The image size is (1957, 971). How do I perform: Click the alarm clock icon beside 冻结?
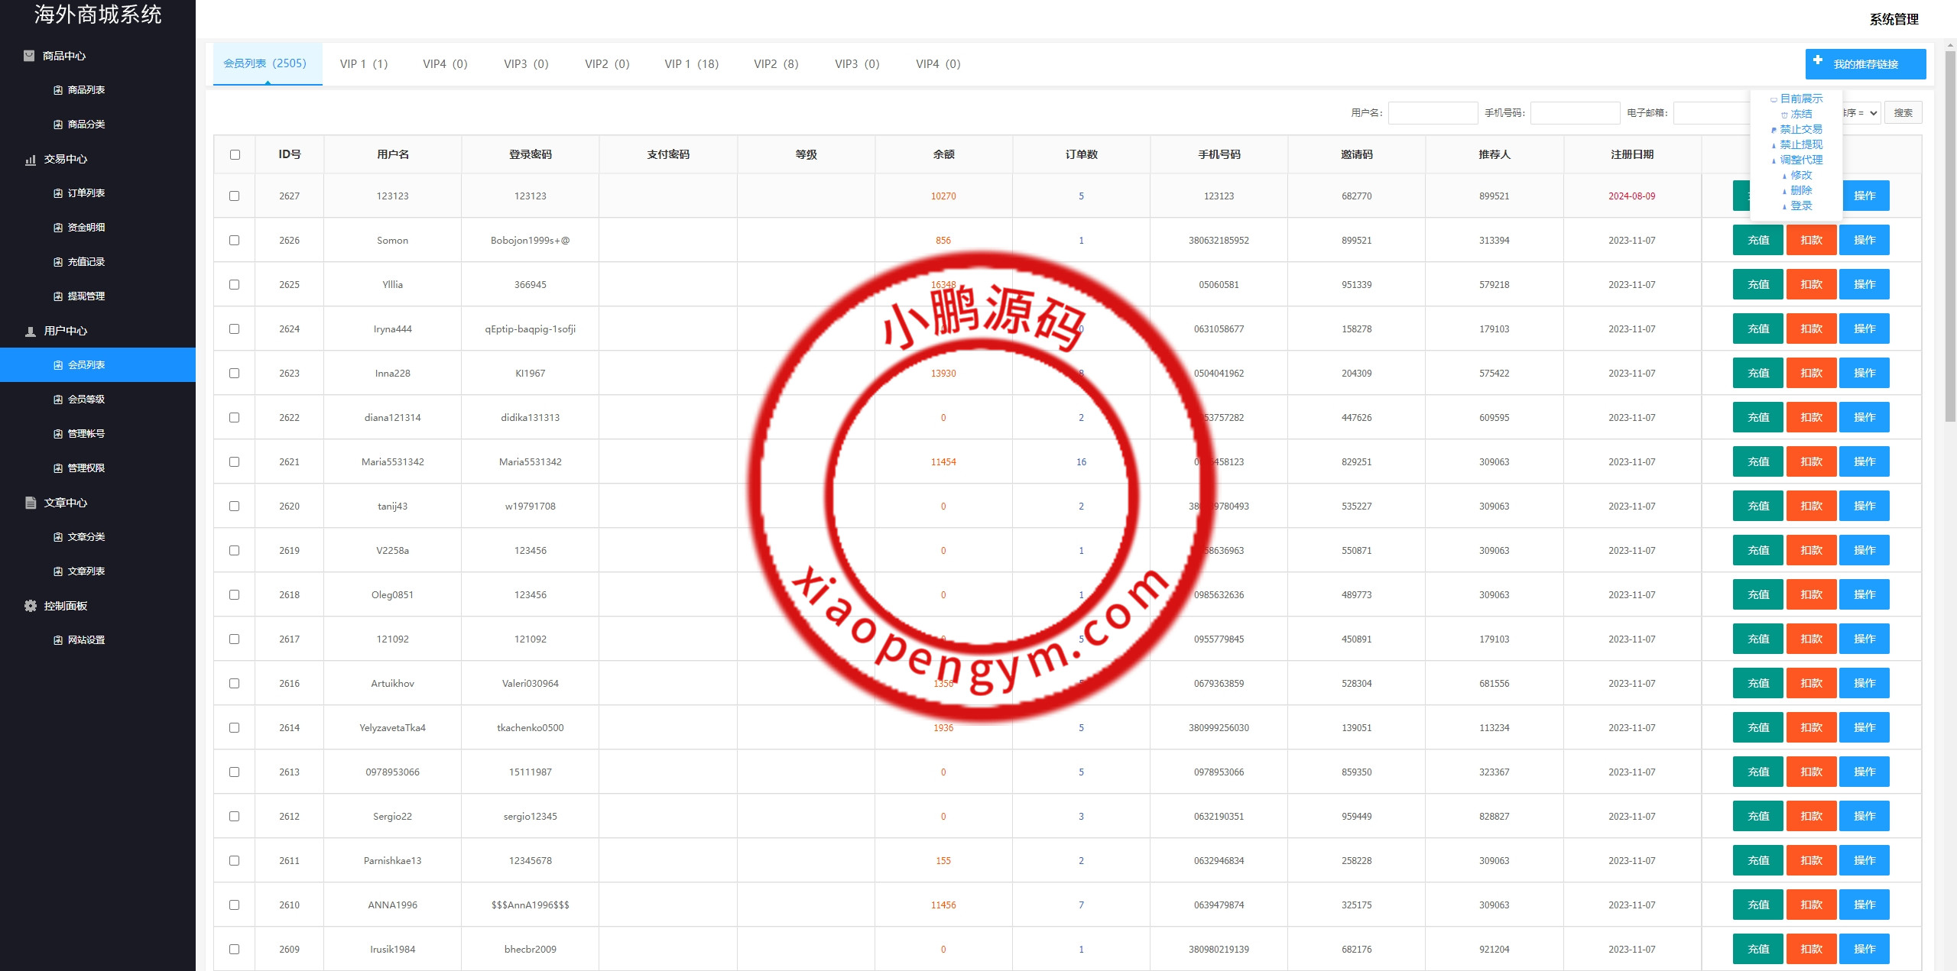pos(1784,115)
